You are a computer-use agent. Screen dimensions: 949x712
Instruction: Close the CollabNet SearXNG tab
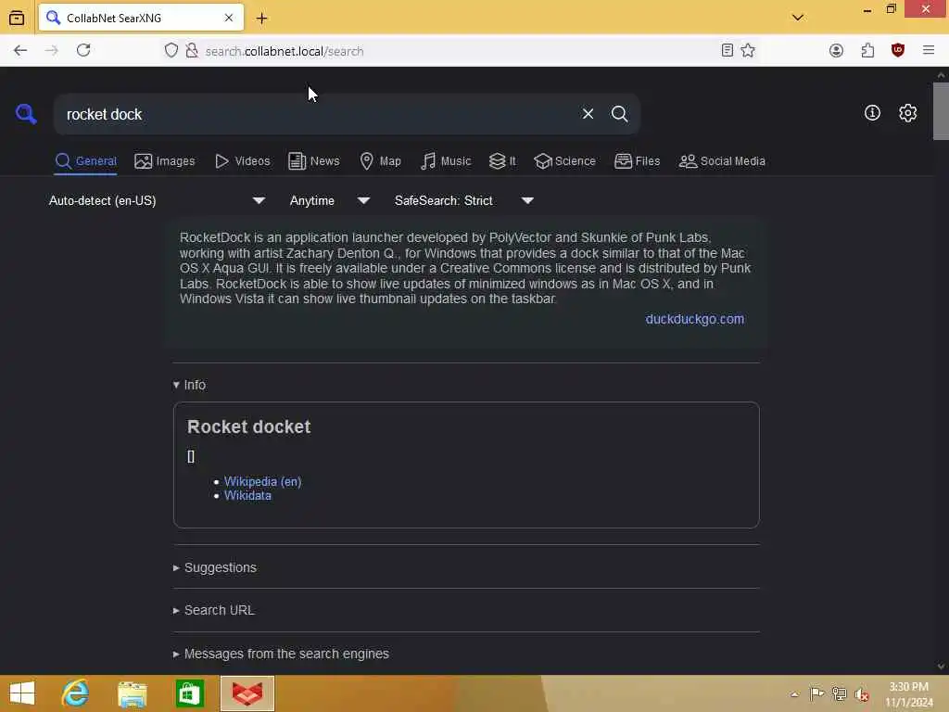tap(229, 19)
